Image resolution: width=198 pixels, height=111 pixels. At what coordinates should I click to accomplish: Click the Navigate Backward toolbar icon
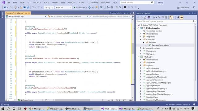tap(5, 7)
